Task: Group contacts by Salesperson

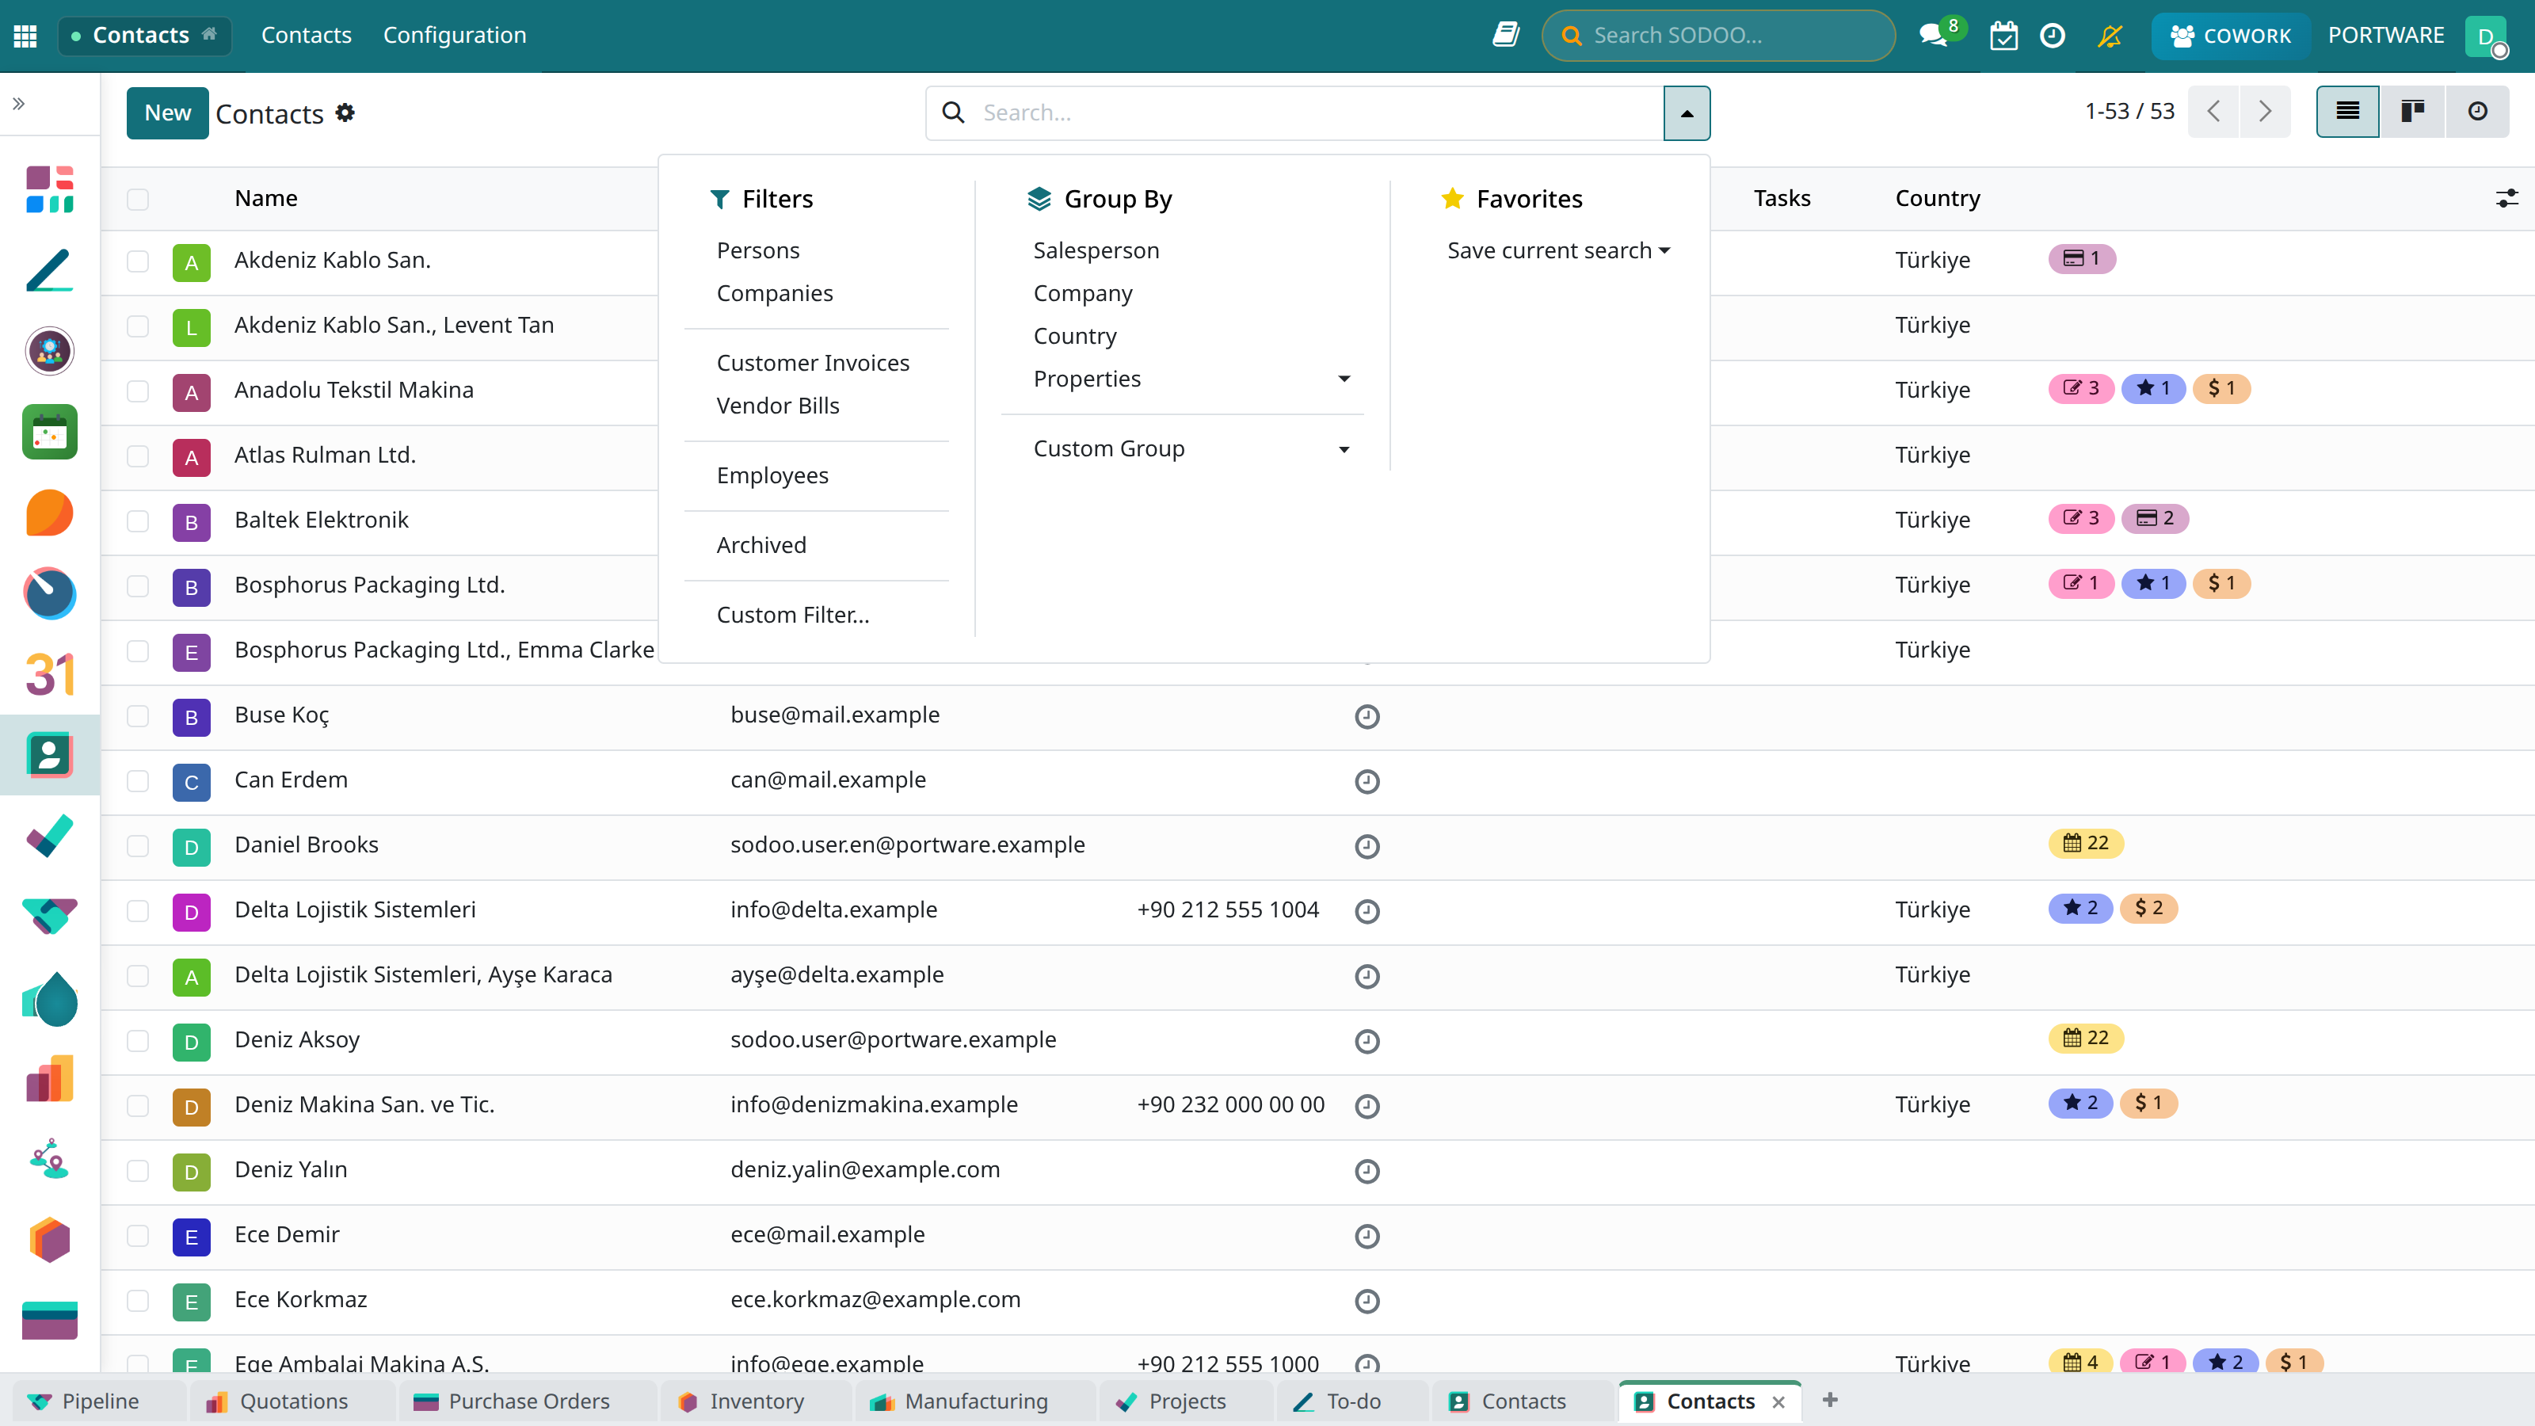Action: coord(1096,251)
